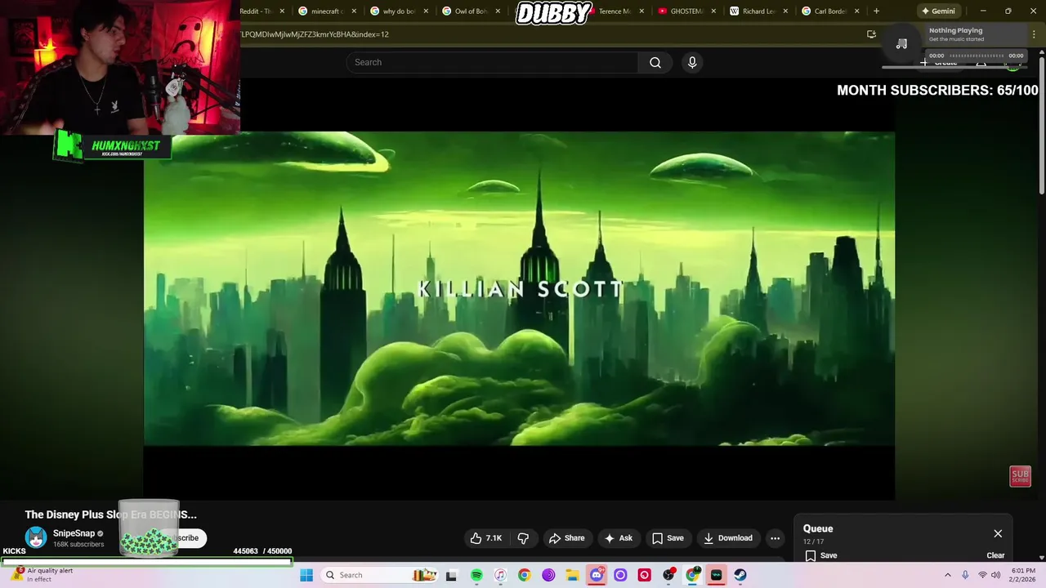1046x588 pixels.
Task: Open the purple Tor browser taskbar icon
Action: click(548, 575)
